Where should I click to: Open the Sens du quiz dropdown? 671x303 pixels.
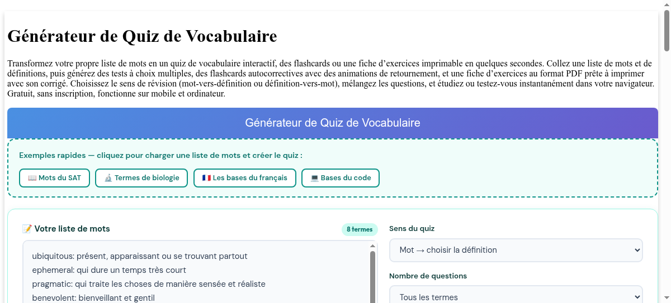pyautogui.click(x=516, y=250)
